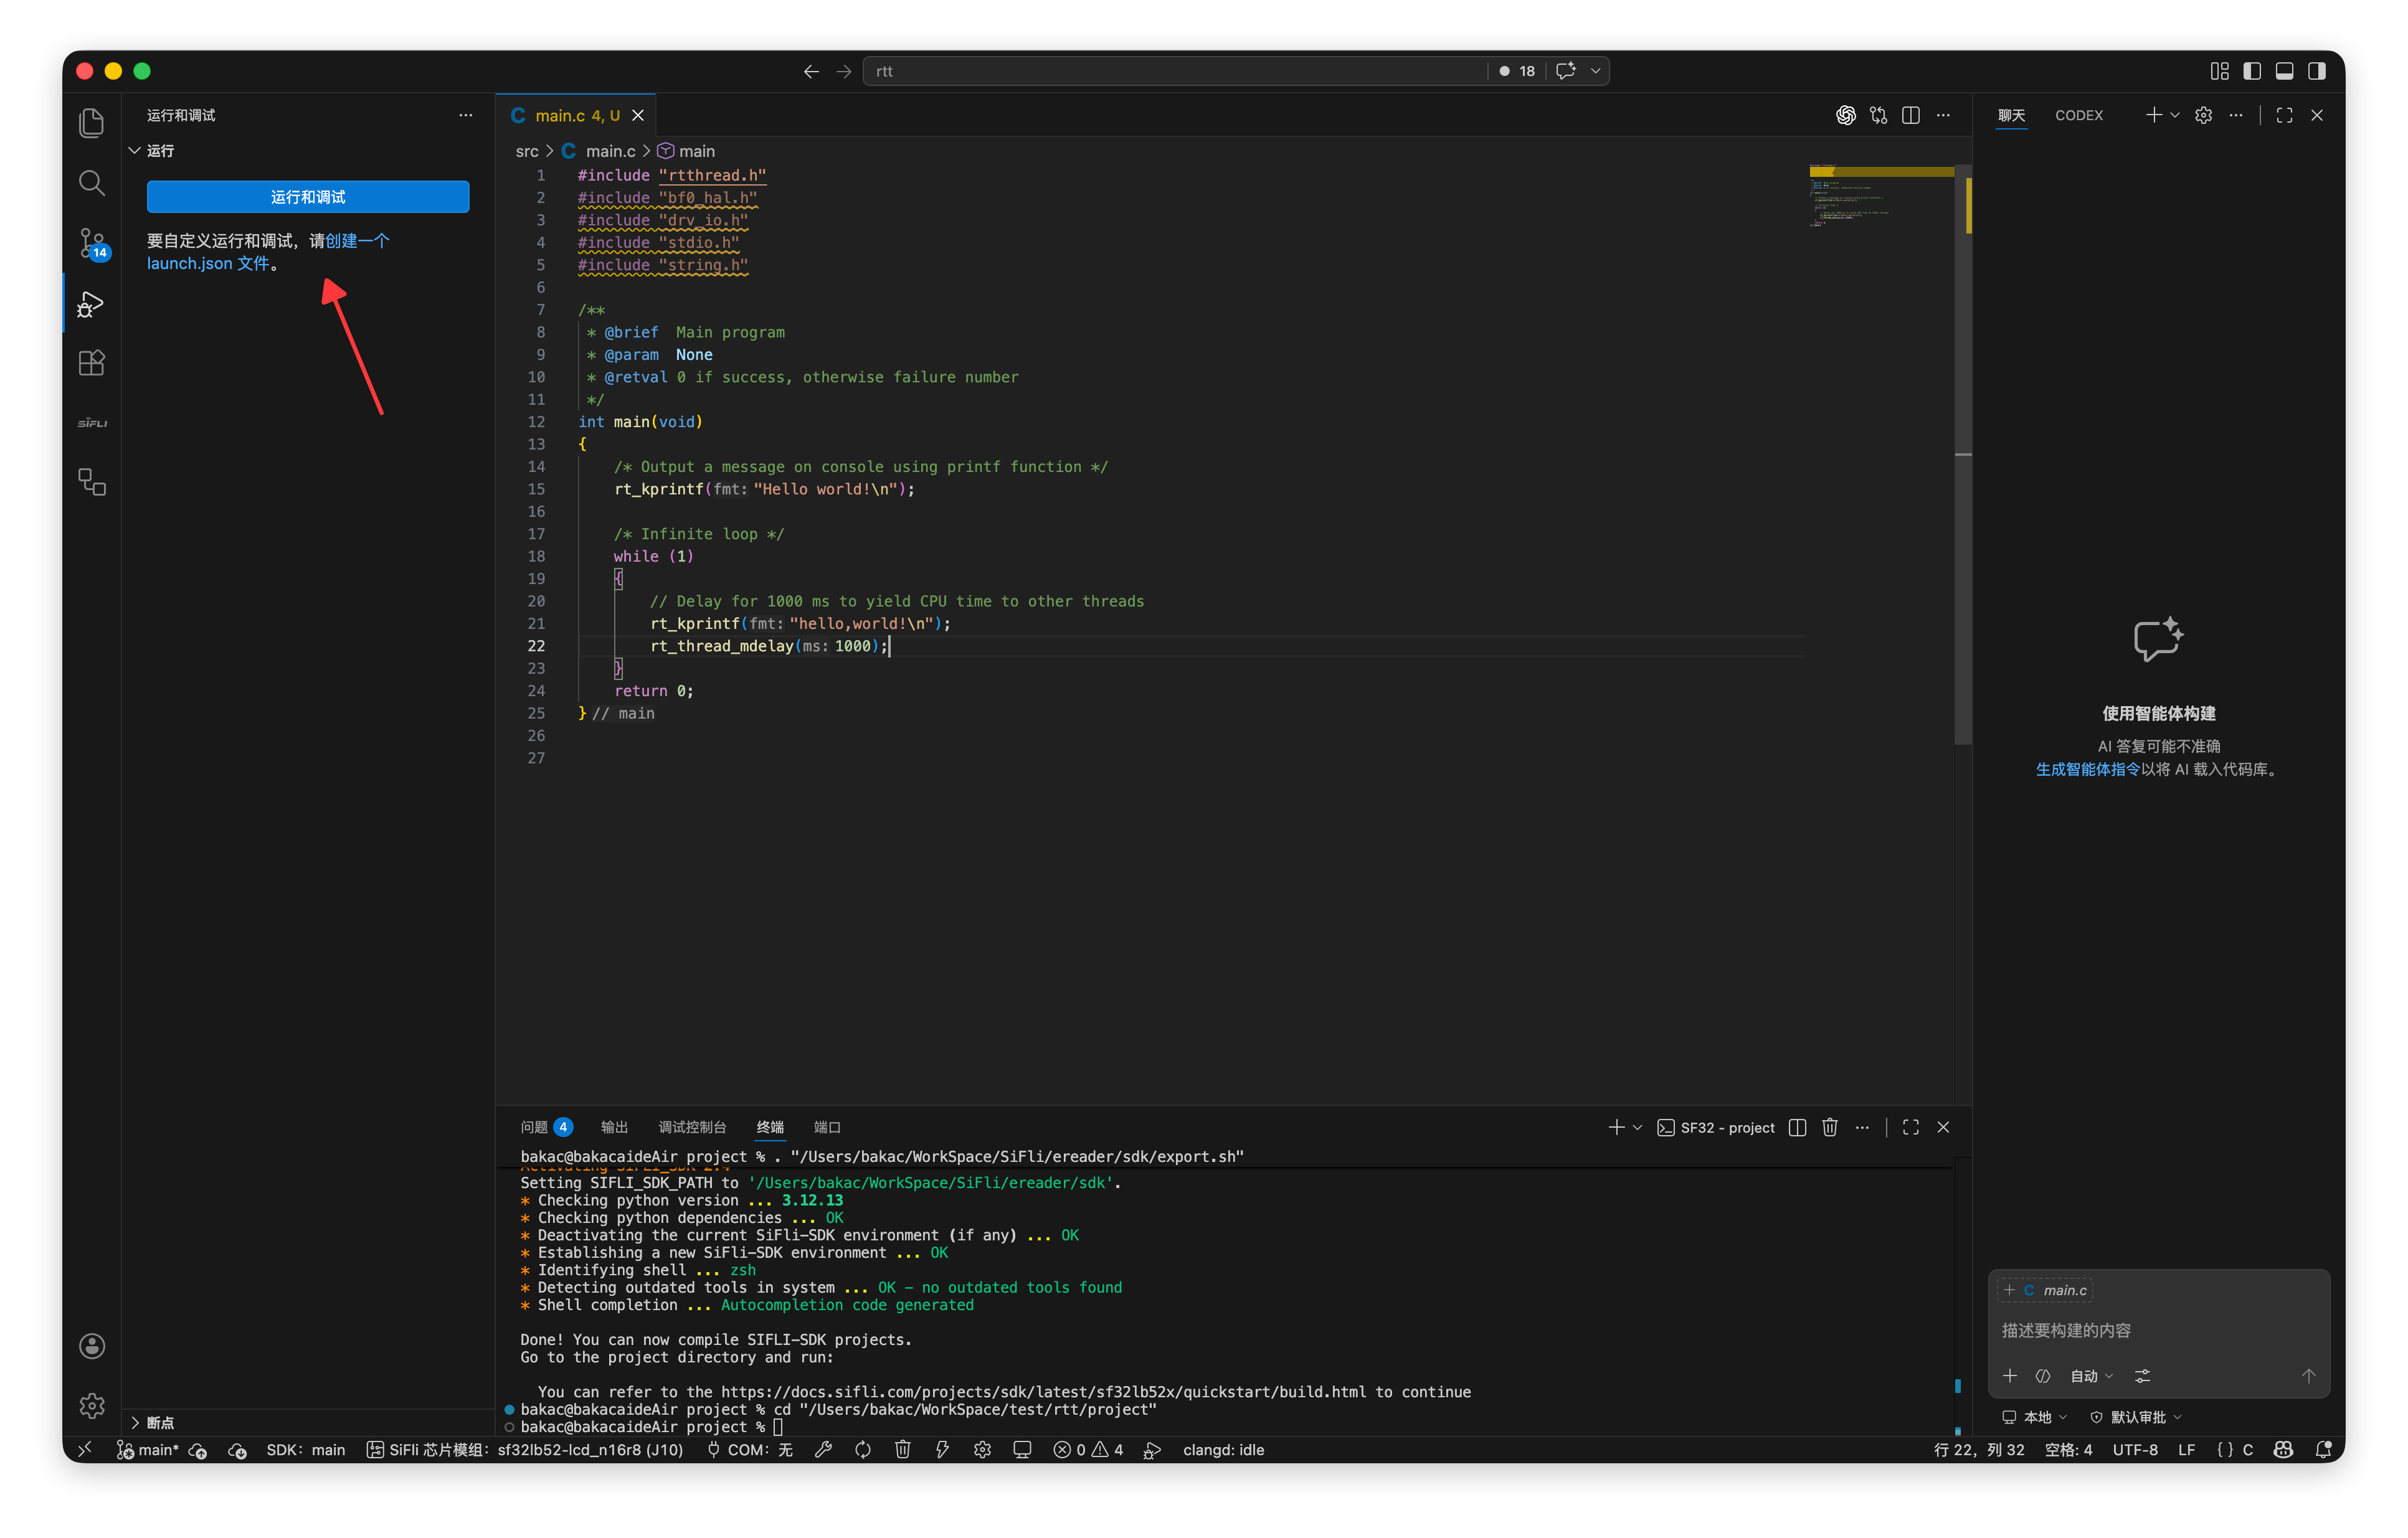Toggle the bottom panel visibility in title bar

(x=2284, y=70)
